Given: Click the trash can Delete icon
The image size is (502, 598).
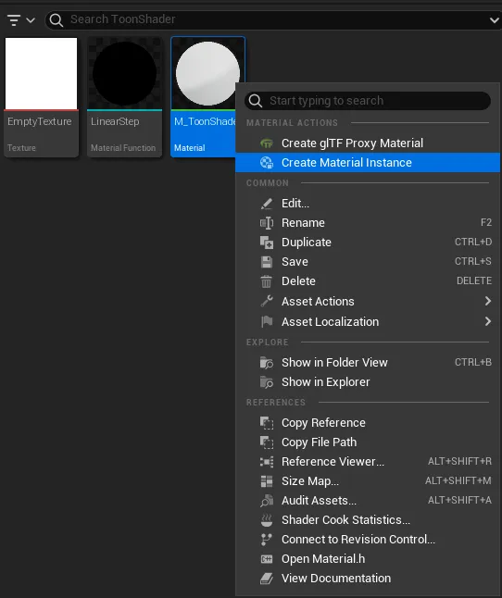Looking at the screenshot, I should (x=266, y=281).
